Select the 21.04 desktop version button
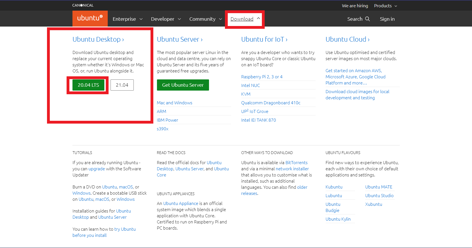This screenshot has width=472, height=248. click(122, 85)
